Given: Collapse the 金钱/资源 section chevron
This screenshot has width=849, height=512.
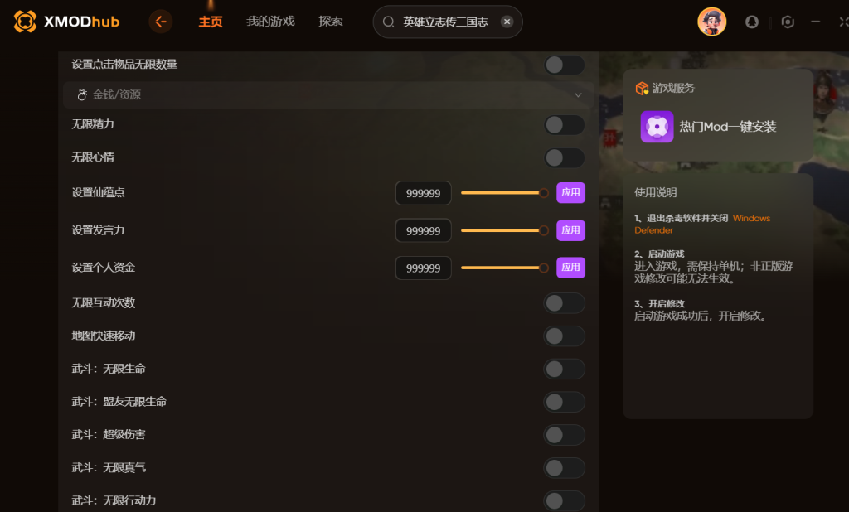Looking at the screenshot, I should click(x=578, y=95).
